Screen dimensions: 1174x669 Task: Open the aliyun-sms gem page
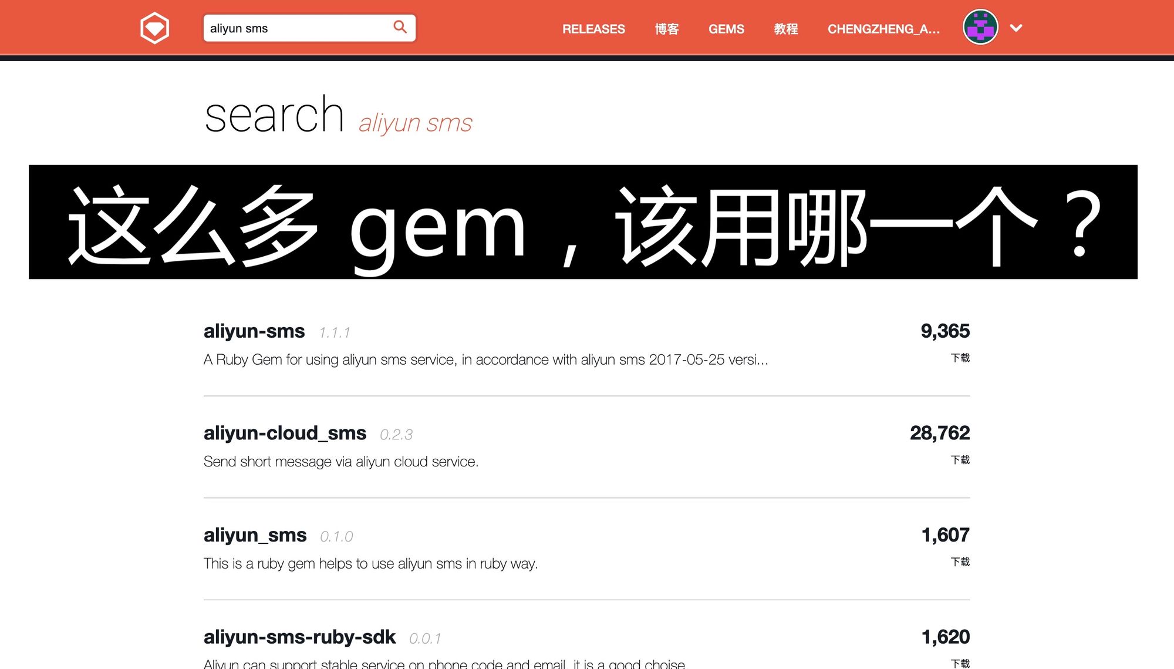pyautogui.click(x=254, y=331)
